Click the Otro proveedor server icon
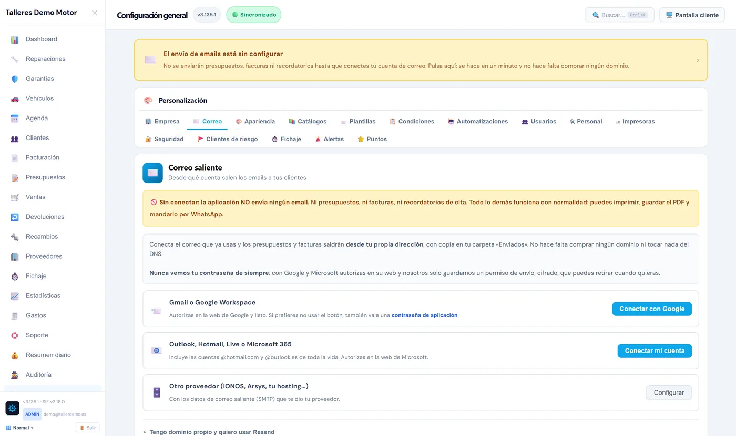 pos(156,392)
